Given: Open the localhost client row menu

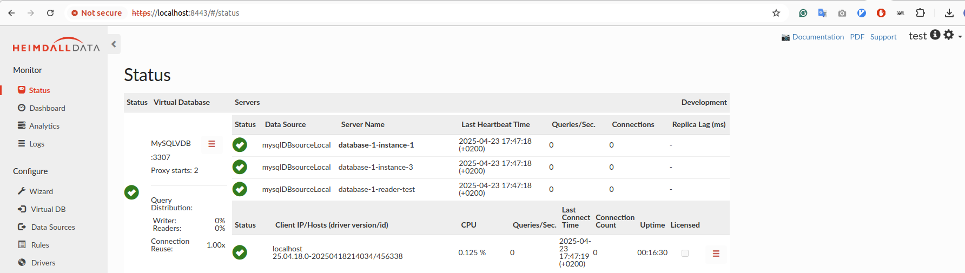Looking at the screenshot, I should click(x=716, y=254).
